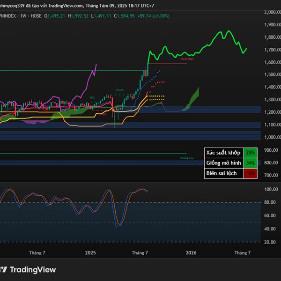Click the 'Giống mô hình' table label

(x=223, y=163)
